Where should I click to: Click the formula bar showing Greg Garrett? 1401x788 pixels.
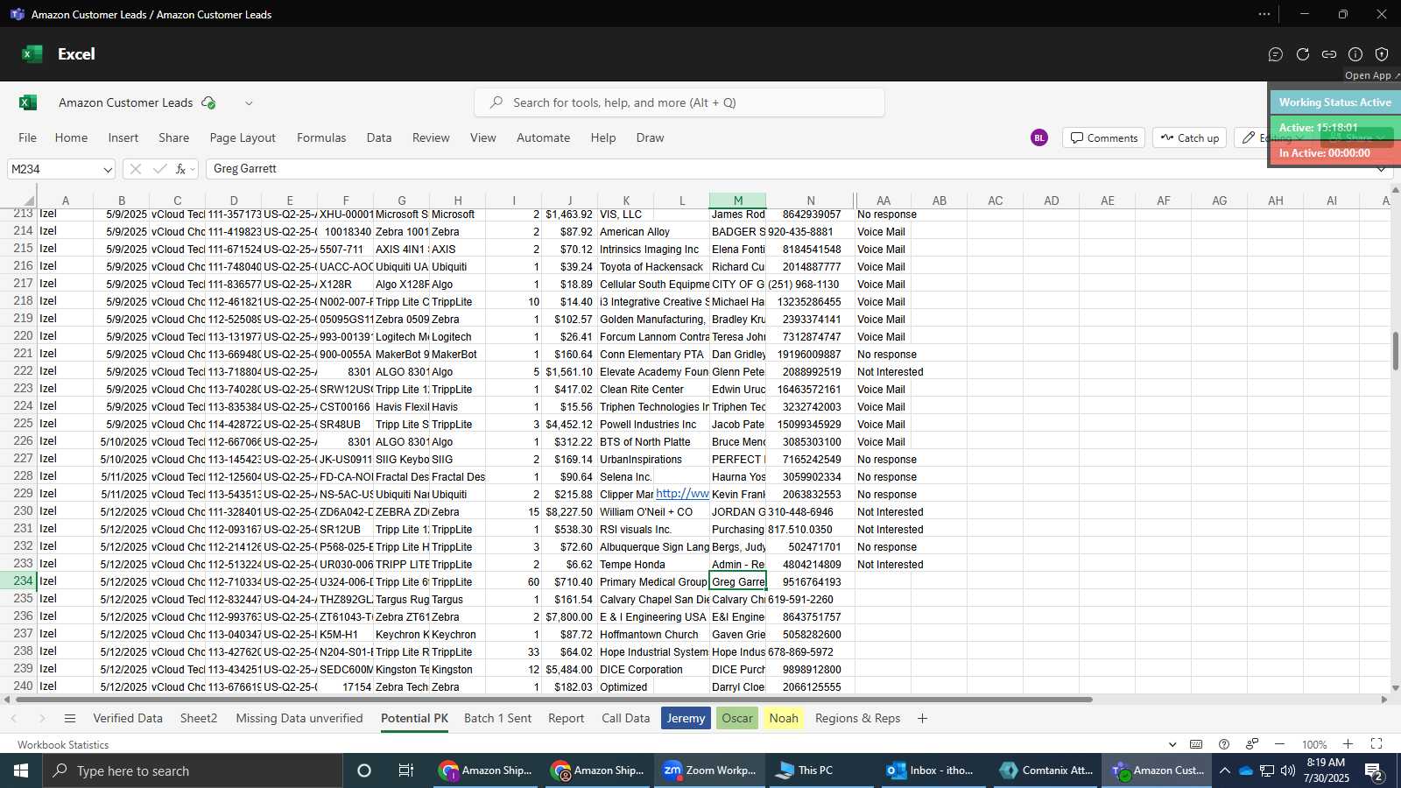[x=788, y=169]
